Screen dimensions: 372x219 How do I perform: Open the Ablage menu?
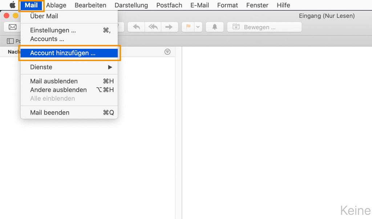[56, 5]
